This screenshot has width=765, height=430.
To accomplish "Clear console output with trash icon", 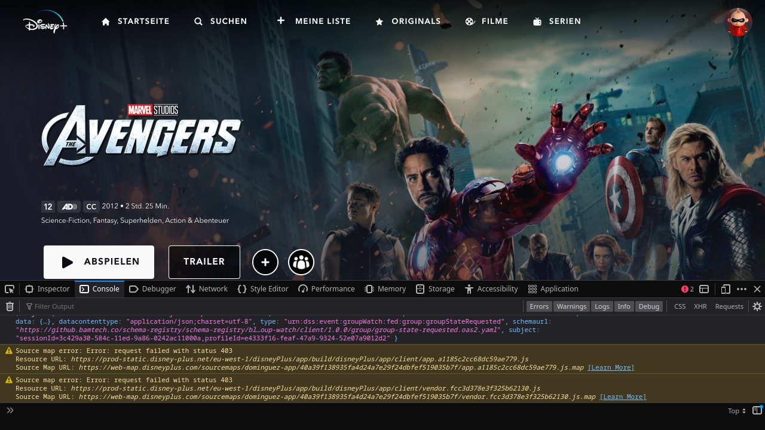I will [10, 306].
